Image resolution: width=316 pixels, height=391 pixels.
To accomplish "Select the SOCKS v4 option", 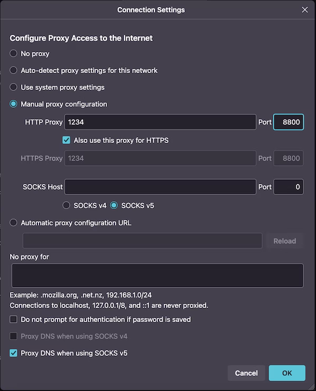I will click(67, 205).
